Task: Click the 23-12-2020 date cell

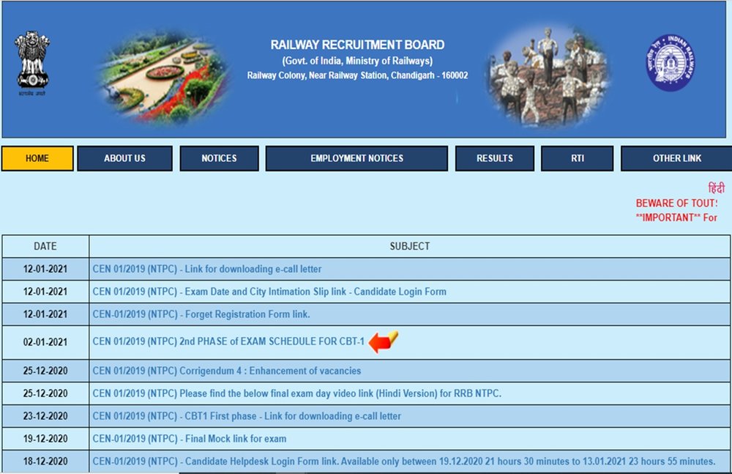Action: (x=45, y=416)
